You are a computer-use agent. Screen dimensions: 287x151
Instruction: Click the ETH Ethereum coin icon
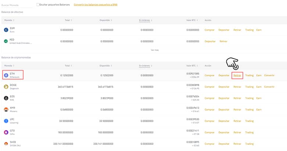tap(6, 75)
